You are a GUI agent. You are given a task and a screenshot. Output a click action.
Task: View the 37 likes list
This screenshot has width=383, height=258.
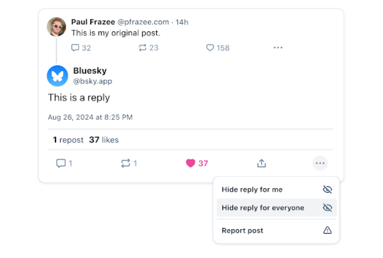click(104, 140)
